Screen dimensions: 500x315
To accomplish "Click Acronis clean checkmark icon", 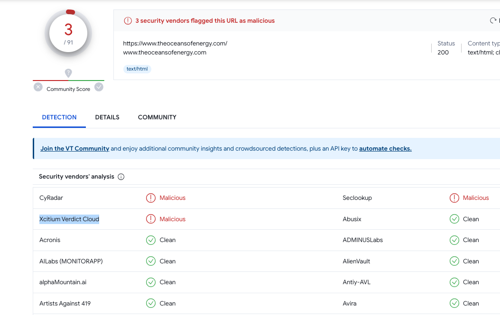I will point(151,240).
